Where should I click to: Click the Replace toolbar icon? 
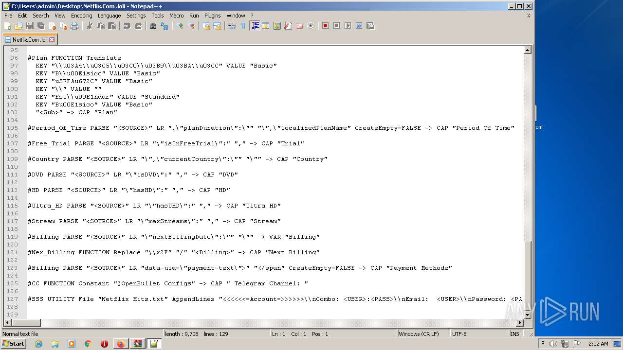pyautogui.click(x=165, y=26)
